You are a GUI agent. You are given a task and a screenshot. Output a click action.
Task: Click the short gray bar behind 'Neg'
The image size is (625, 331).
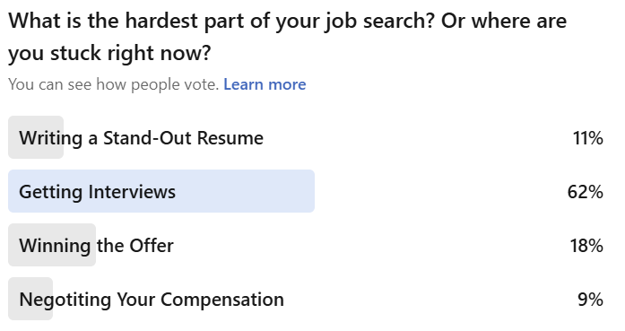[30, 299]
